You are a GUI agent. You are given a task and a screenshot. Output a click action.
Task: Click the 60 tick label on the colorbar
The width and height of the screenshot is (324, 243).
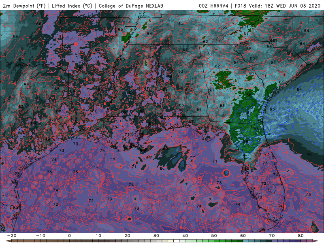point(243,236)
